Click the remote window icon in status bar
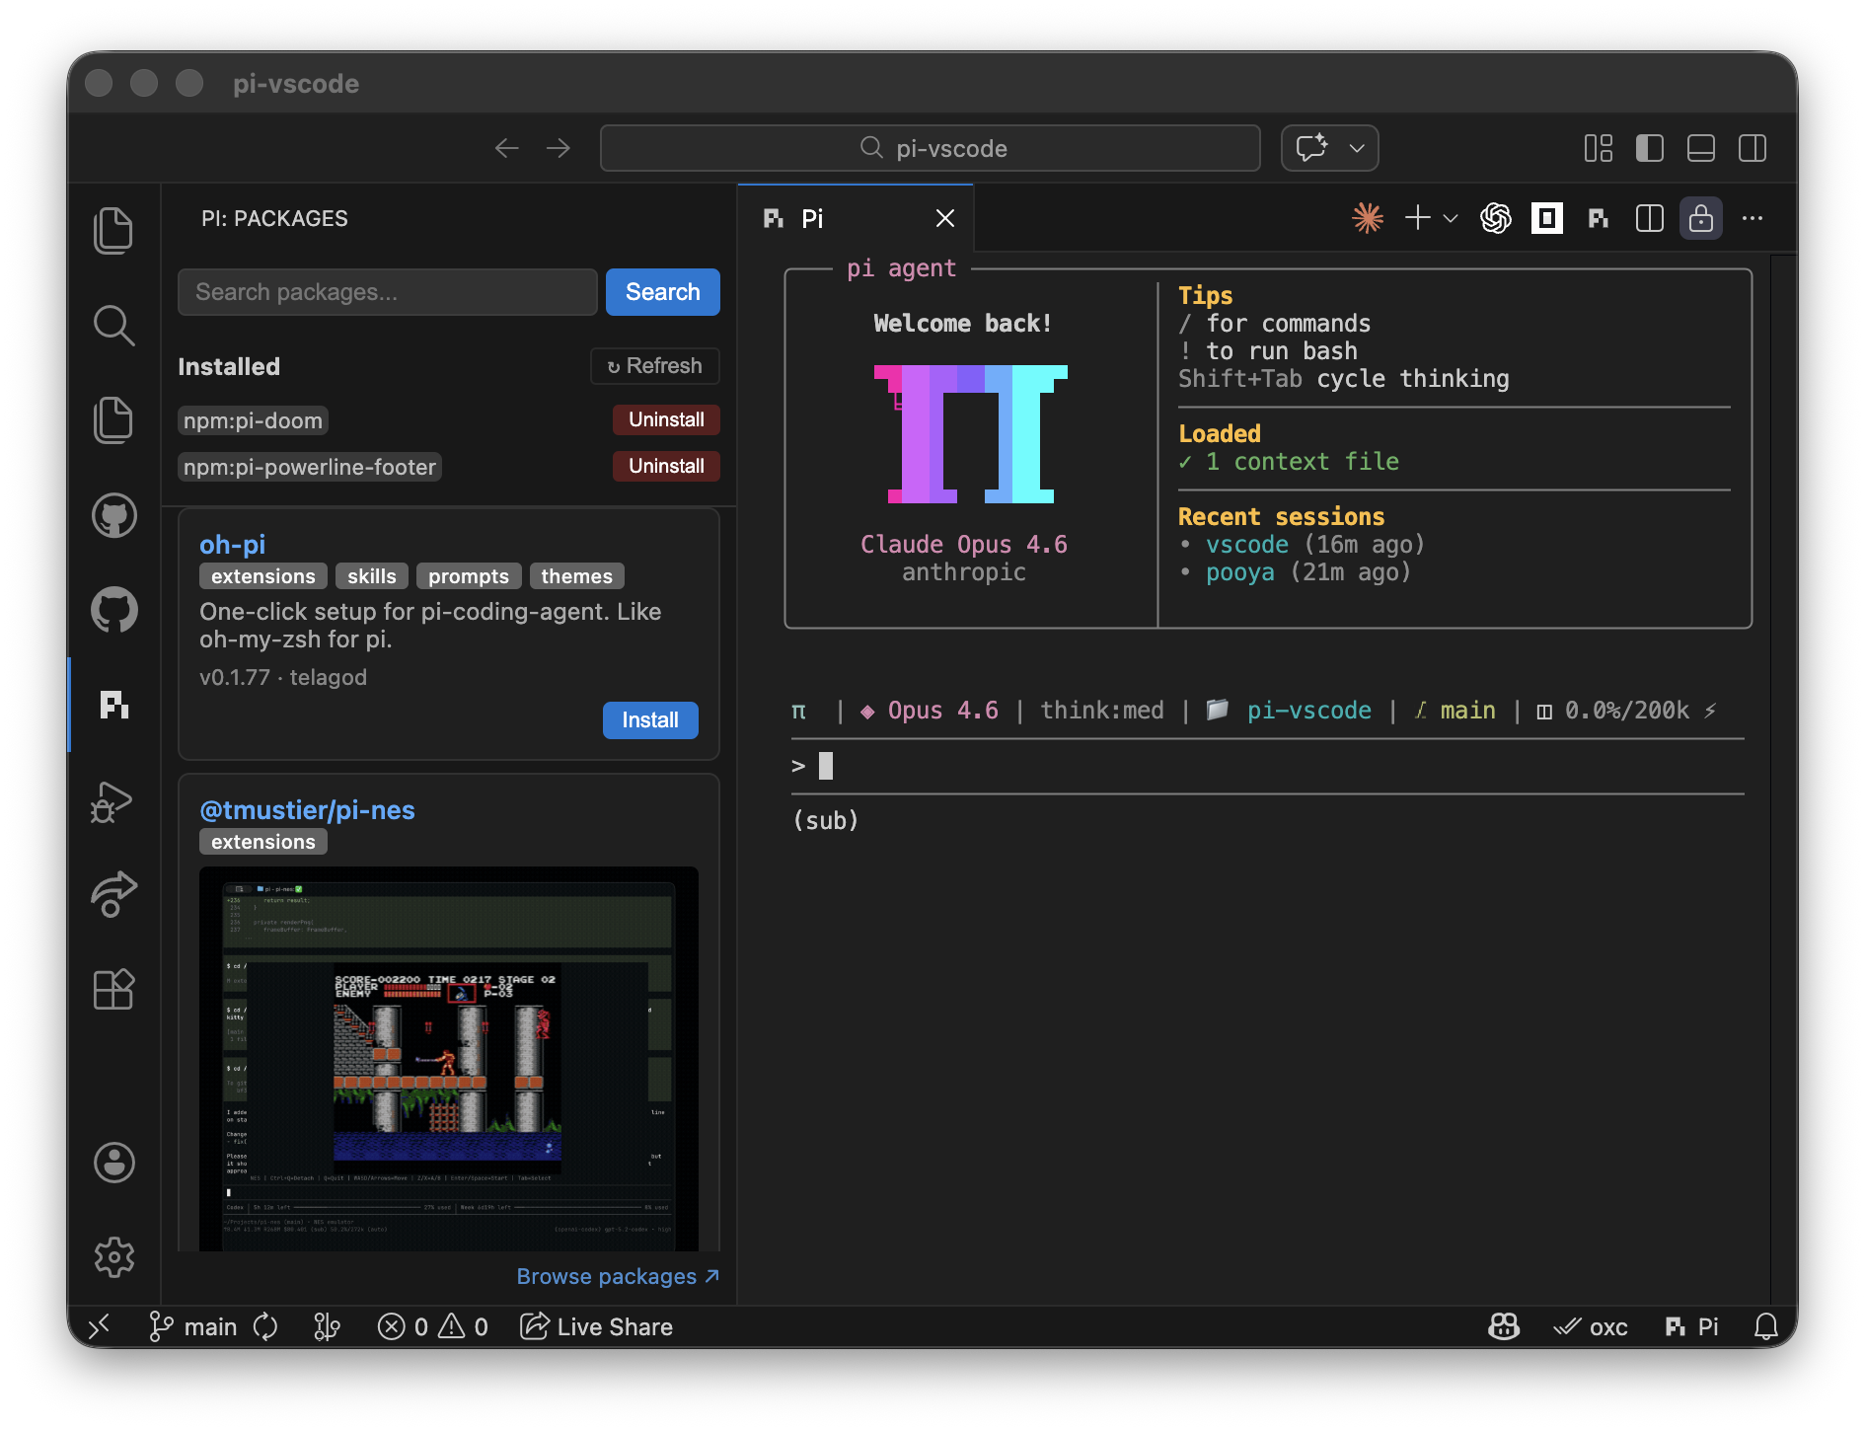Screen dimensions: 1865x1431 (x=100, y=1326)
